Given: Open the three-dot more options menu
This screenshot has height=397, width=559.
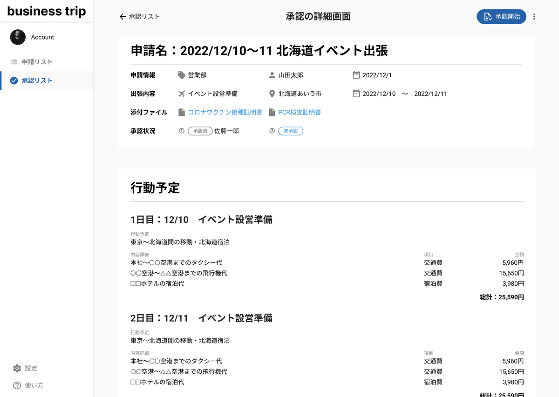Looking at the screenshot, I should coord(534,17).
